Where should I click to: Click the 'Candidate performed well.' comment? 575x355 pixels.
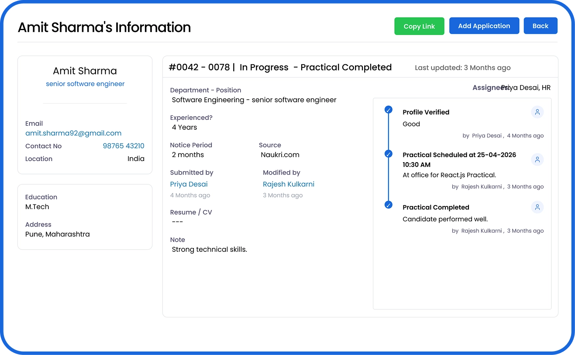click(445, 219)
